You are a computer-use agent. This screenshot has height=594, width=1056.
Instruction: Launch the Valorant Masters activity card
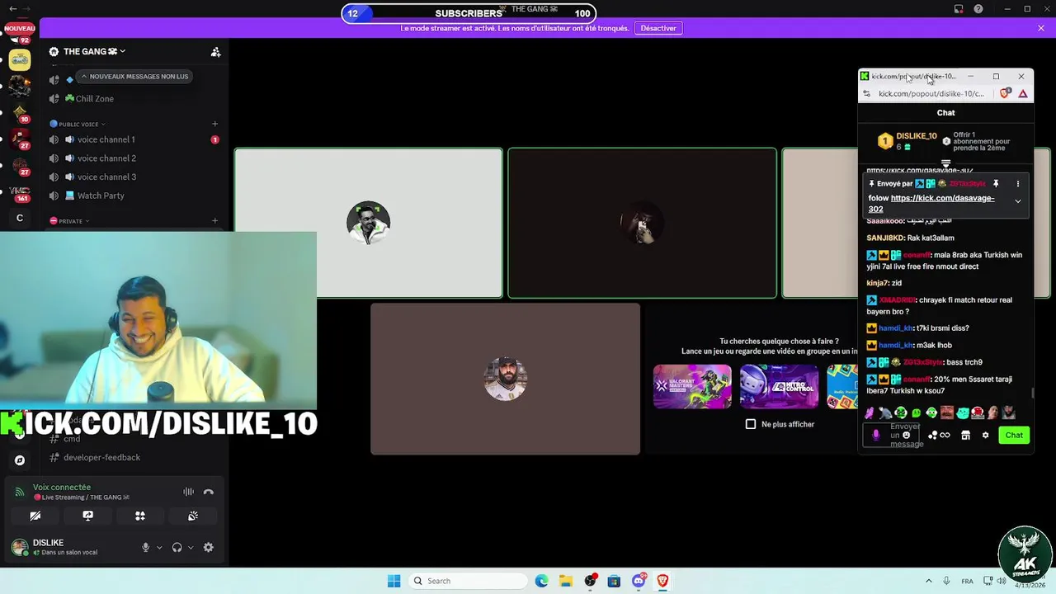(x=692, y=387)
